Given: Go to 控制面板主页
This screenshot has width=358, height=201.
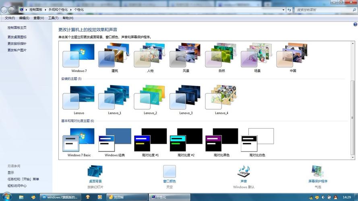Looking at the screenshot, I should coord(17,28).
